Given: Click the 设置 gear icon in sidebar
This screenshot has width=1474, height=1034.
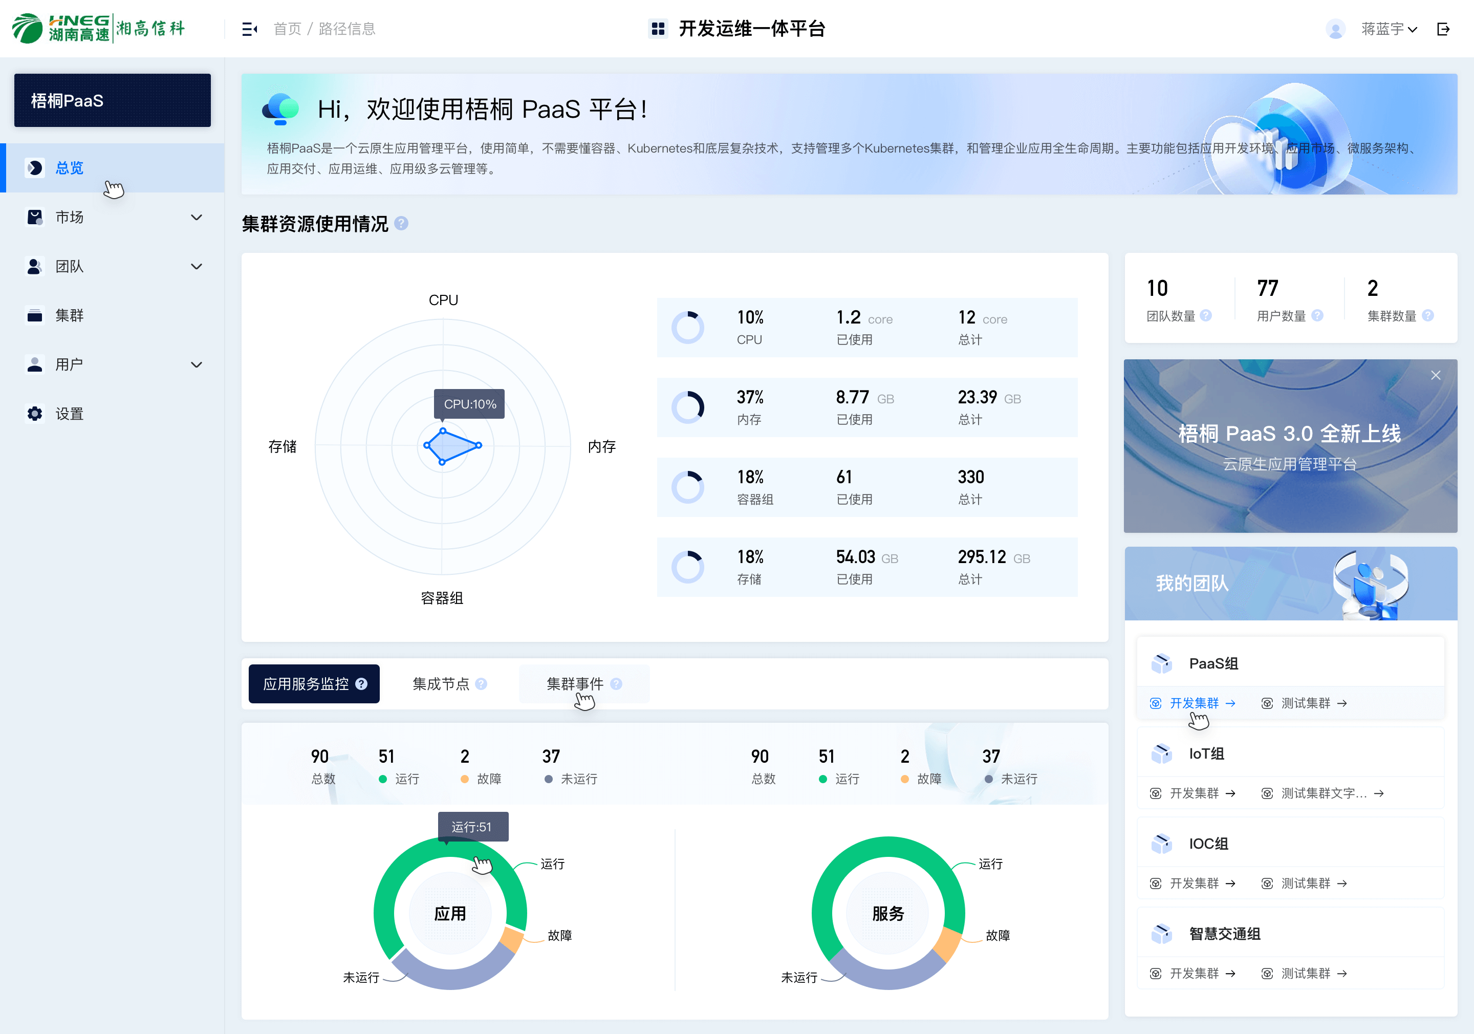Looking at the screenshot, I should pyautogui.click(x=35, y=414).
